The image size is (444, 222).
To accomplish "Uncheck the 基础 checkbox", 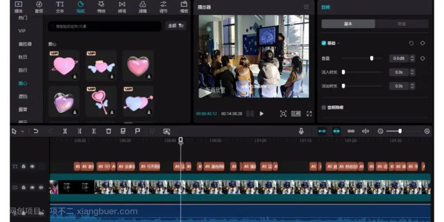I will (x=324, y=43).
